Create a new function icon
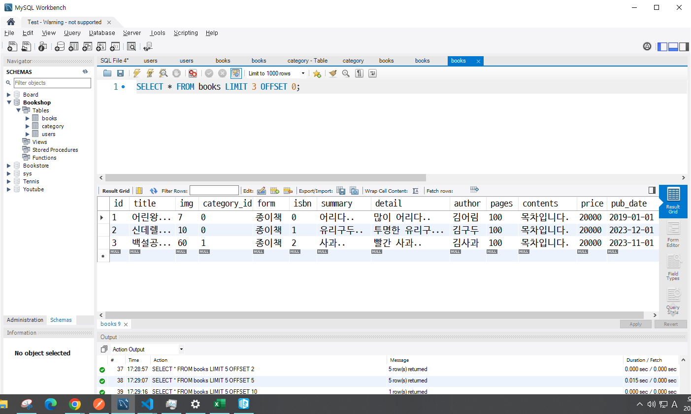 pyautogui.click(x=115, y=46)
